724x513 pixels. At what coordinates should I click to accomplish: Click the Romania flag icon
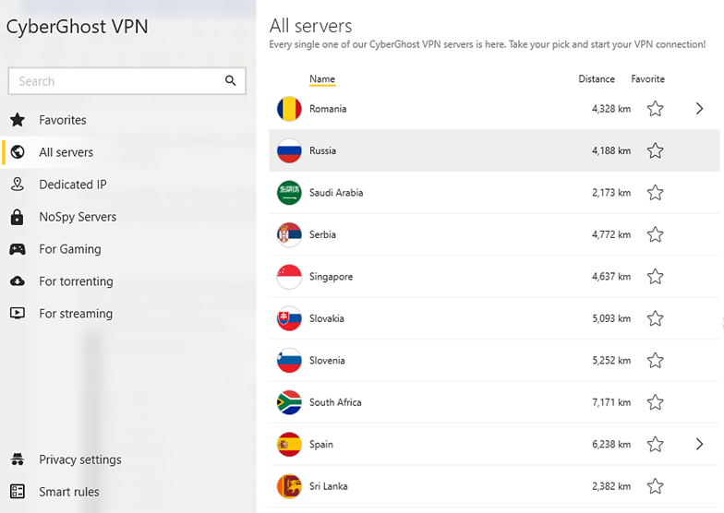289,109
